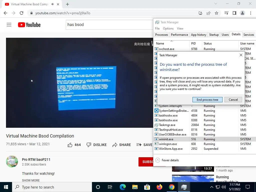Click the SHARE arrow under the video
This screenshot has width=256, height=192.
coord(122,145)
